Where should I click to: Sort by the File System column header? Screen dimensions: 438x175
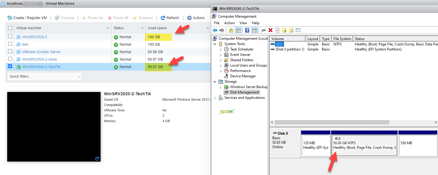pyautogui.click(x=342, y=39)
